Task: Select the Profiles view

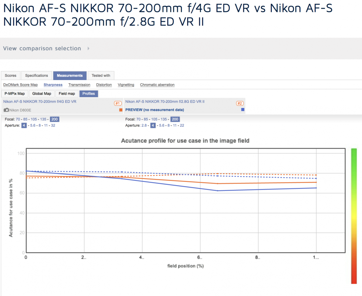Action: (x=89, y=93)
